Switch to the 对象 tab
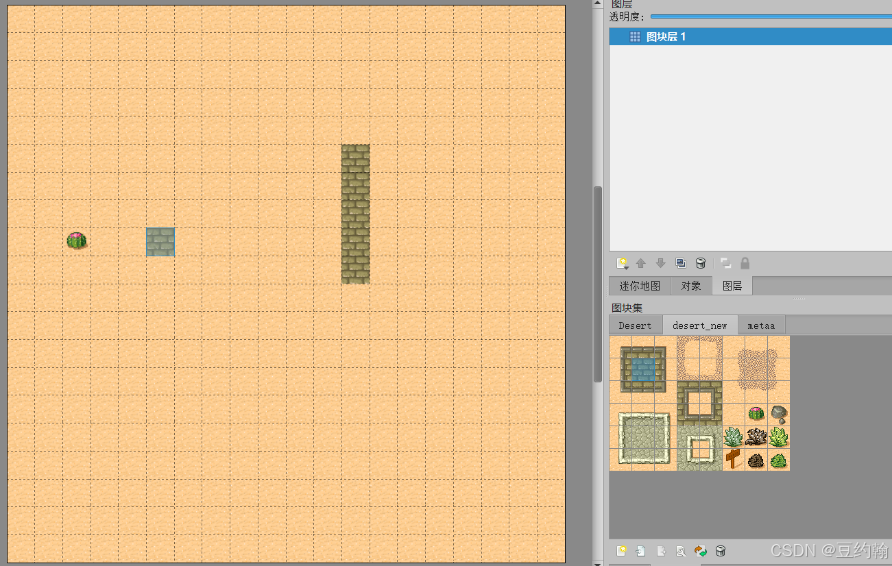This screenshot has width=892, height=566. 691,286
